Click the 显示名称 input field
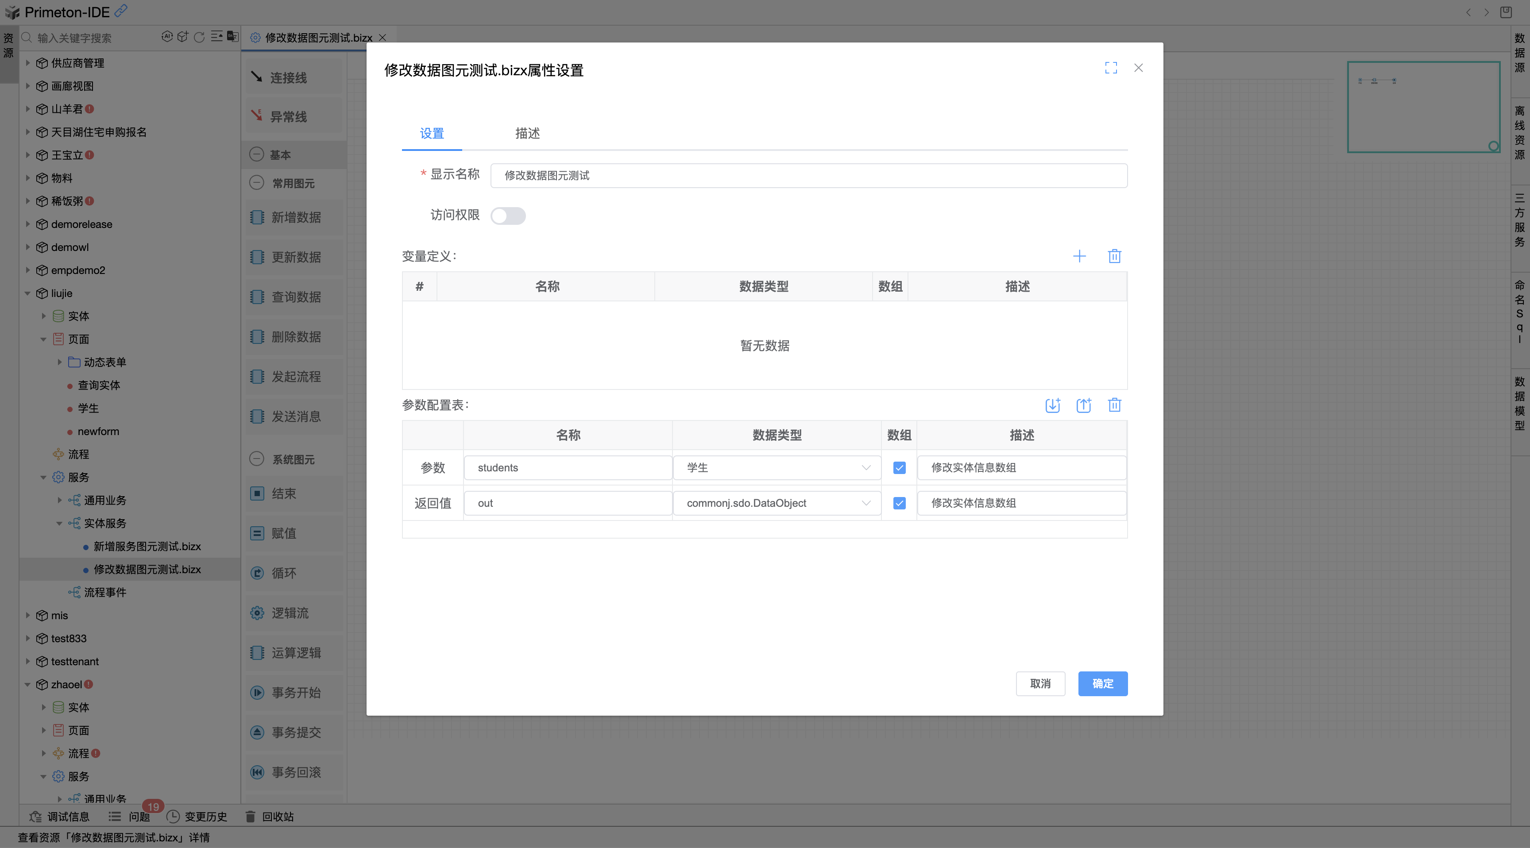 pyautogui.click(x=808, y=176)
